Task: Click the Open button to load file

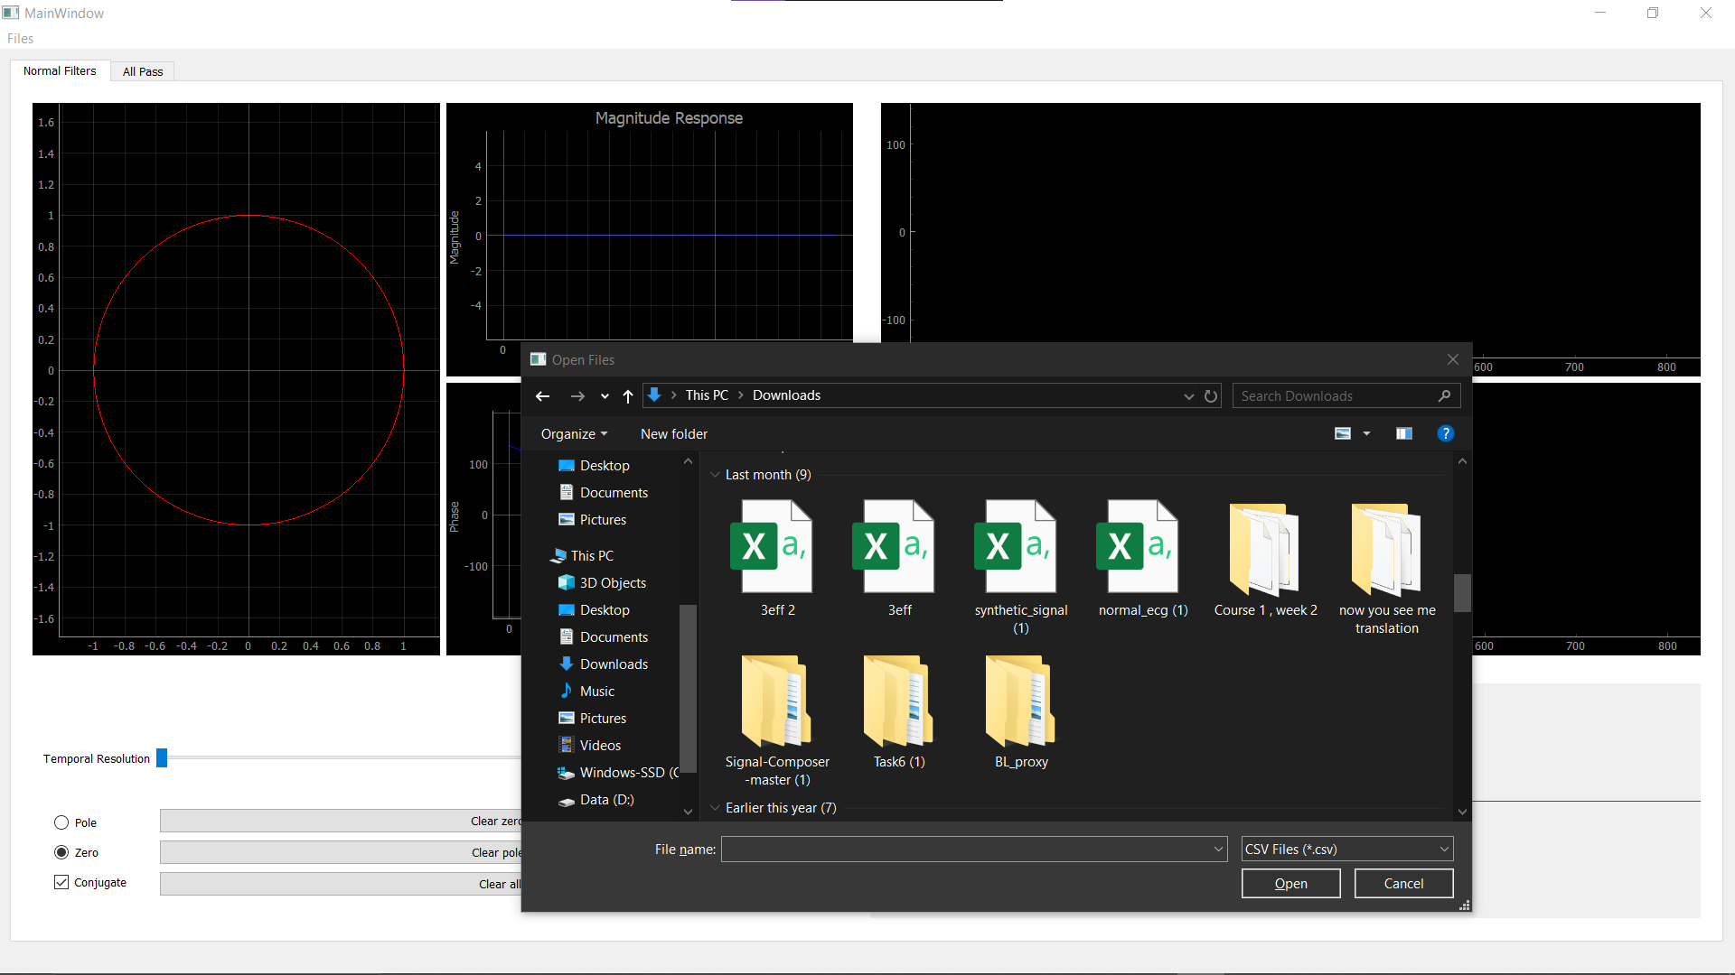Action: (x=1290, y=882)
